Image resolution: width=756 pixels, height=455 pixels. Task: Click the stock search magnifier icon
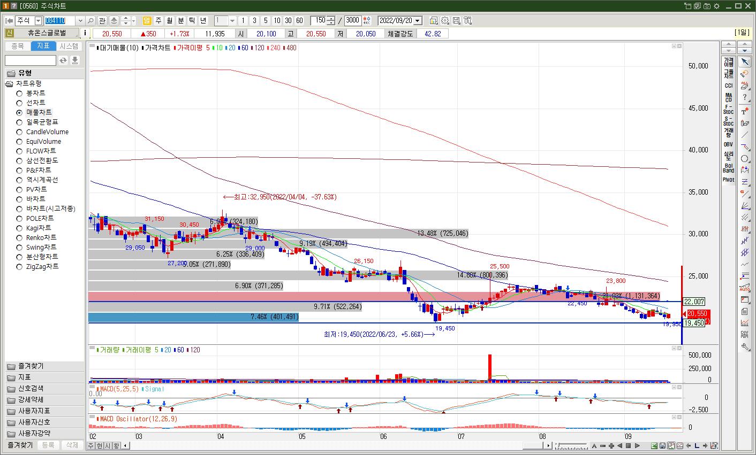click(x=90, y=21)
